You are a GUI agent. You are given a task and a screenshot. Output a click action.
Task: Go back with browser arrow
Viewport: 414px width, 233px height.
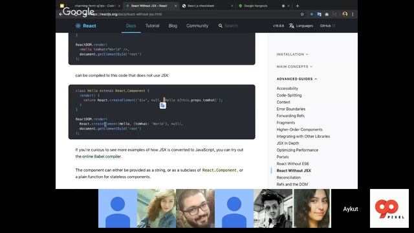[61, 14]
